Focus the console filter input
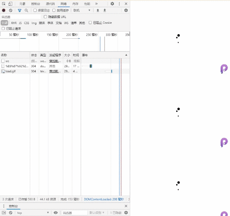 74,213
